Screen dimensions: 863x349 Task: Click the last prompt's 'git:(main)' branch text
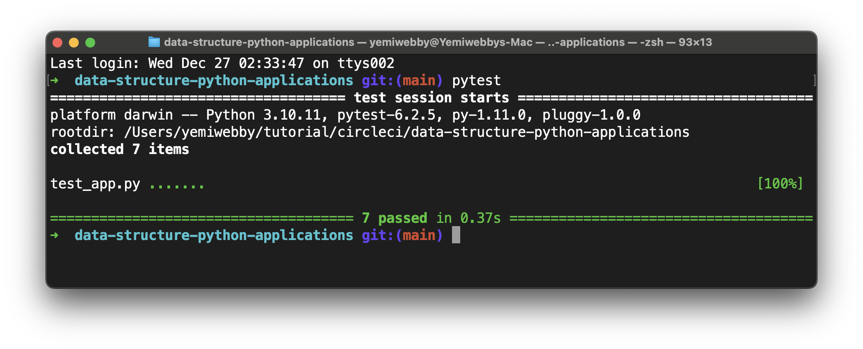[402, 236]
